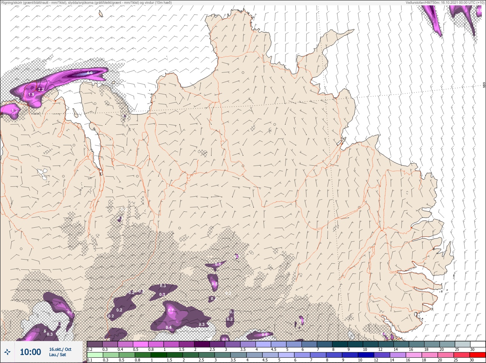This screenshot has width=486, height=363.
Task: Click the date text 16.okt./ Oct
Action: coord(60,349)
